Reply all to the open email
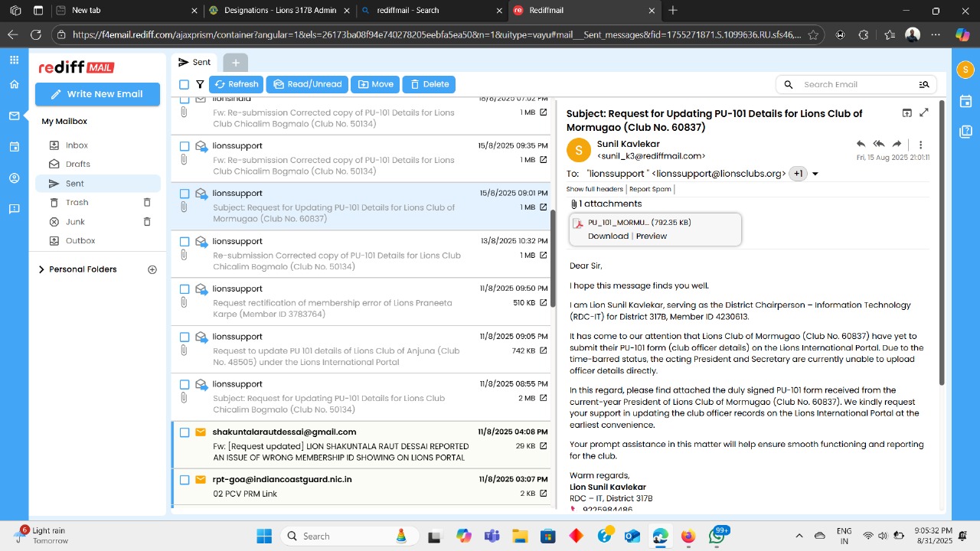980x551 pixels. [879, 144]
